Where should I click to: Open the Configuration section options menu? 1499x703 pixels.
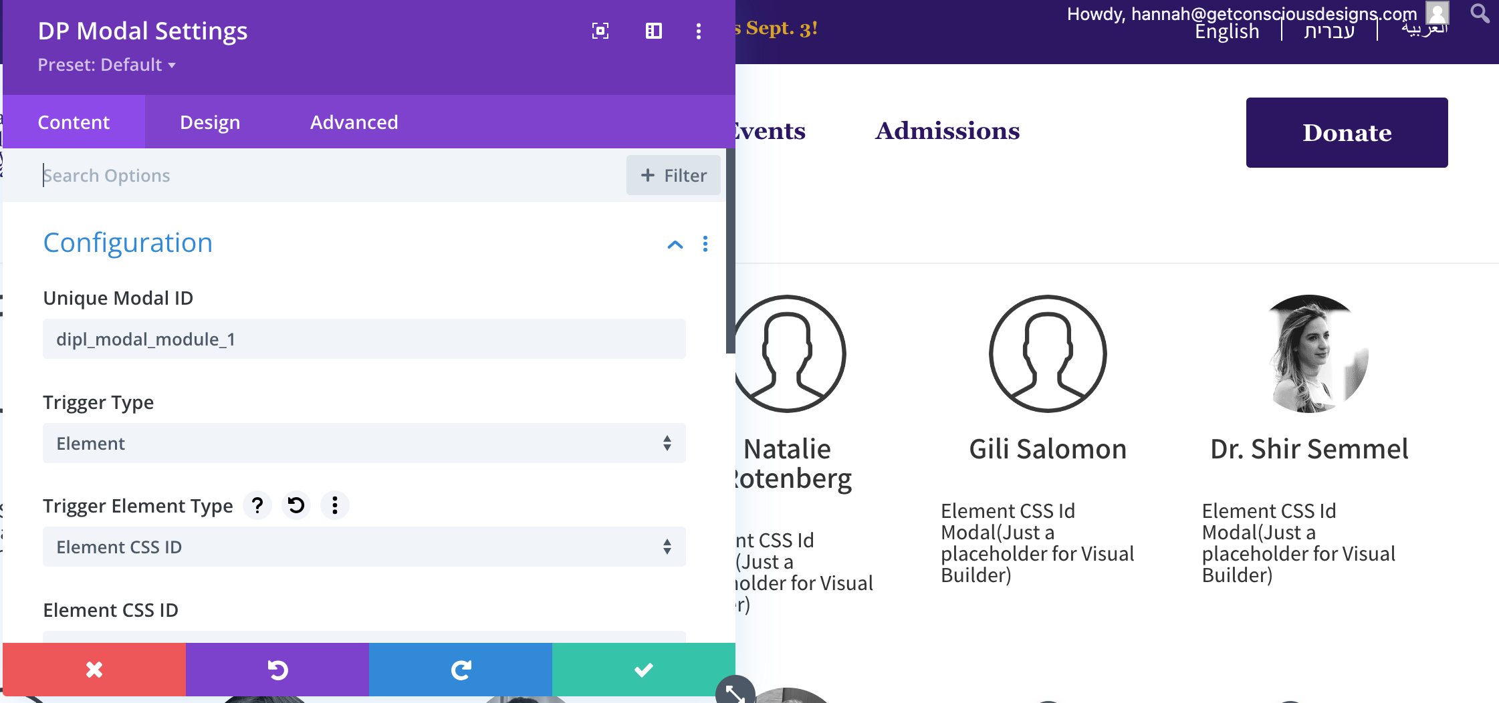click(705, 244)
